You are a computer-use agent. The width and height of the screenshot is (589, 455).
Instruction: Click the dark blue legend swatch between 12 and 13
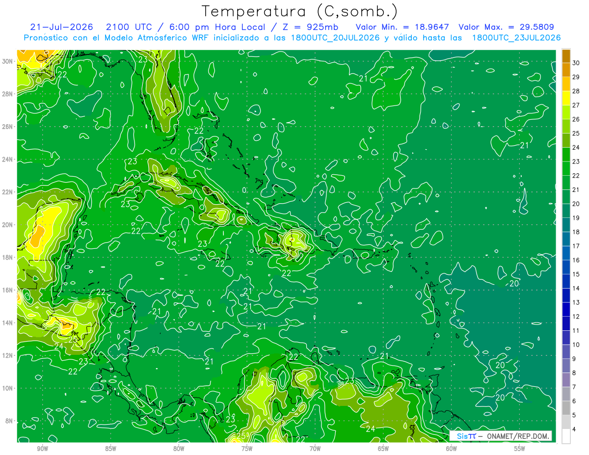566,310
